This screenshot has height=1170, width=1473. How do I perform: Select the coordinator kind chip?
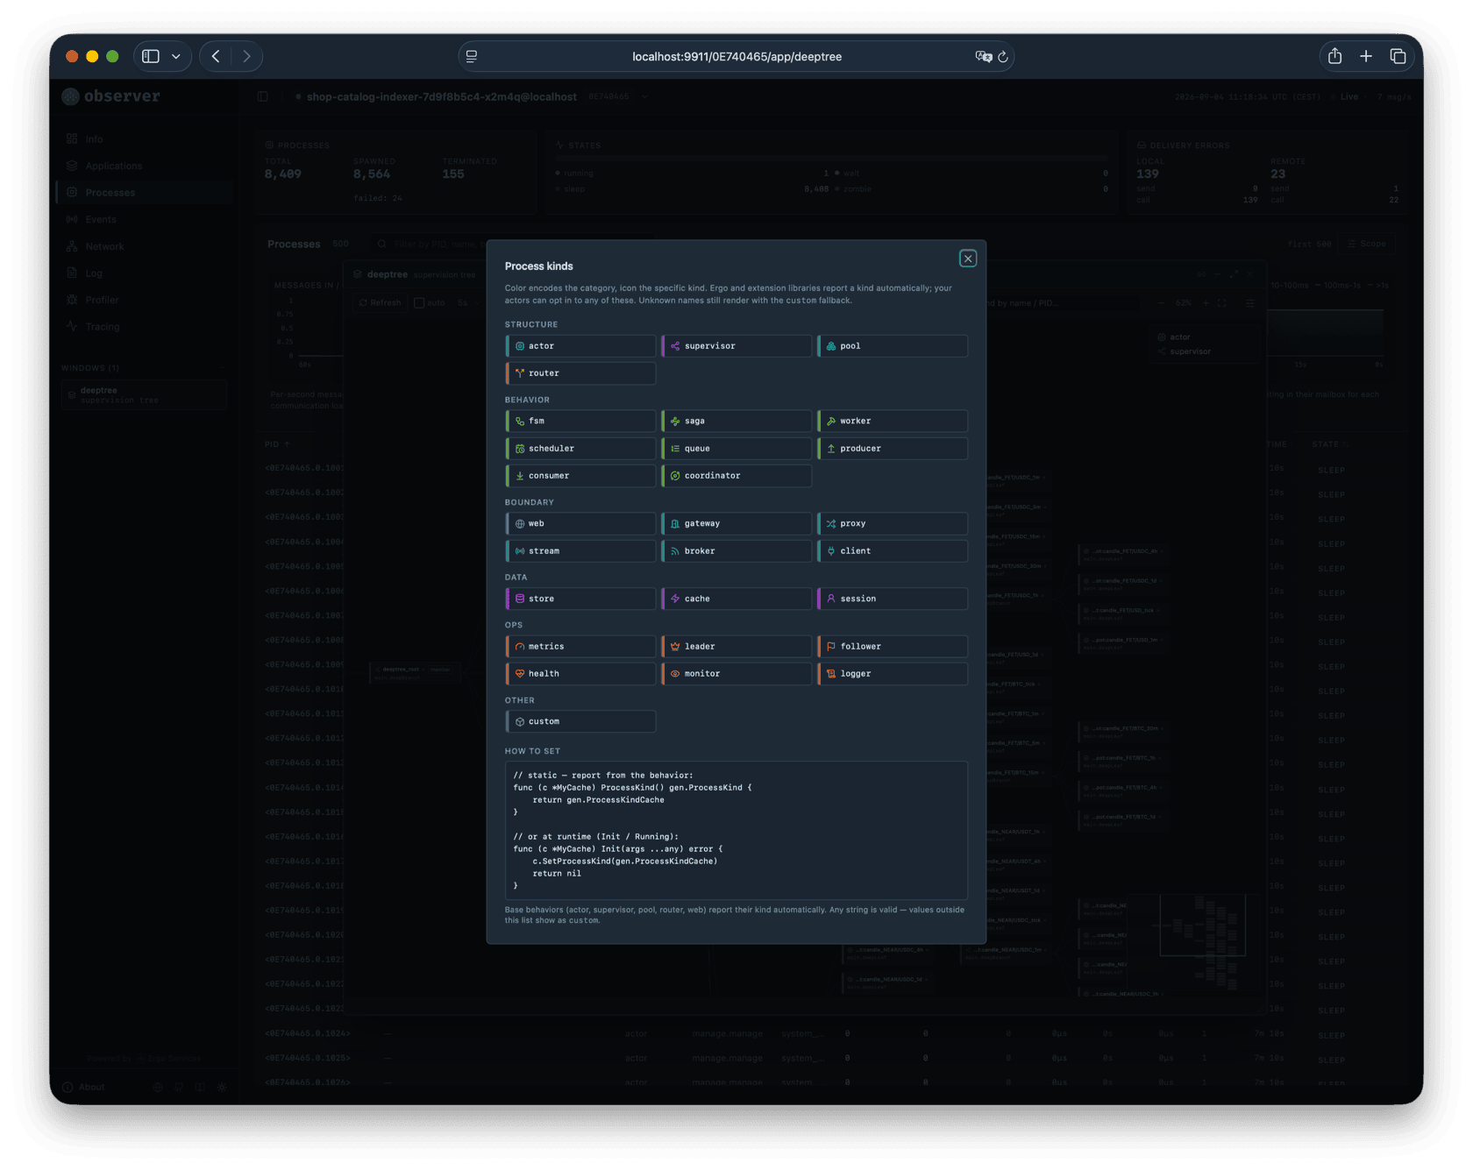click(x=736, y=476)
